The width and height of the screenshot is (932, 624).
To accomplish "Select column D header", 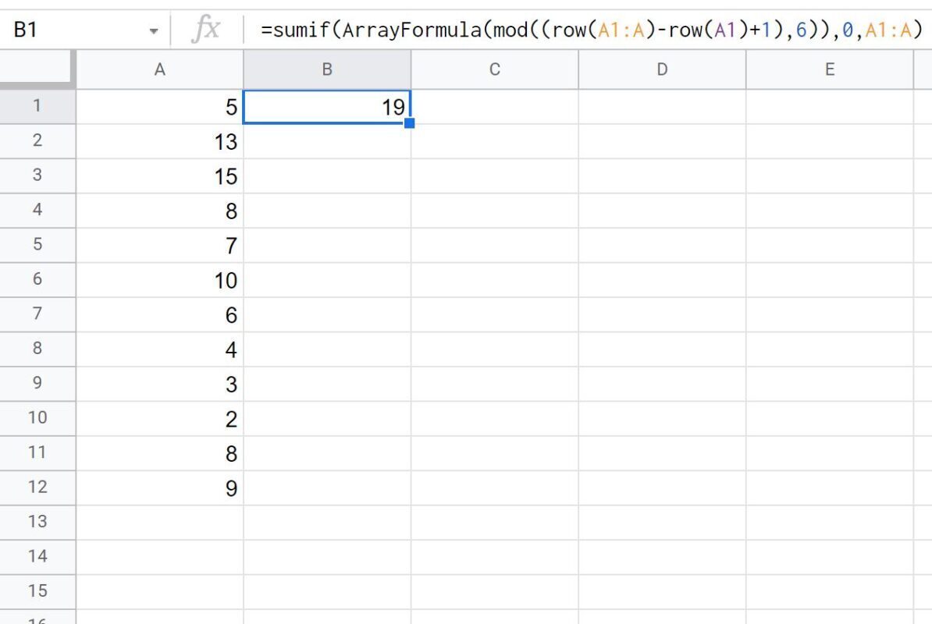I will click(662, 69).
